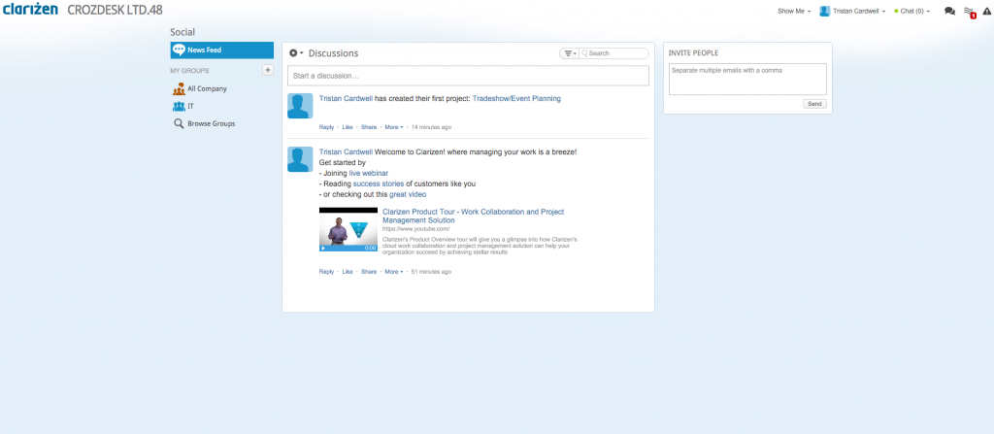Open More menu on the 51 minutes ago post

pyautogui.click(x=394, y=272)
